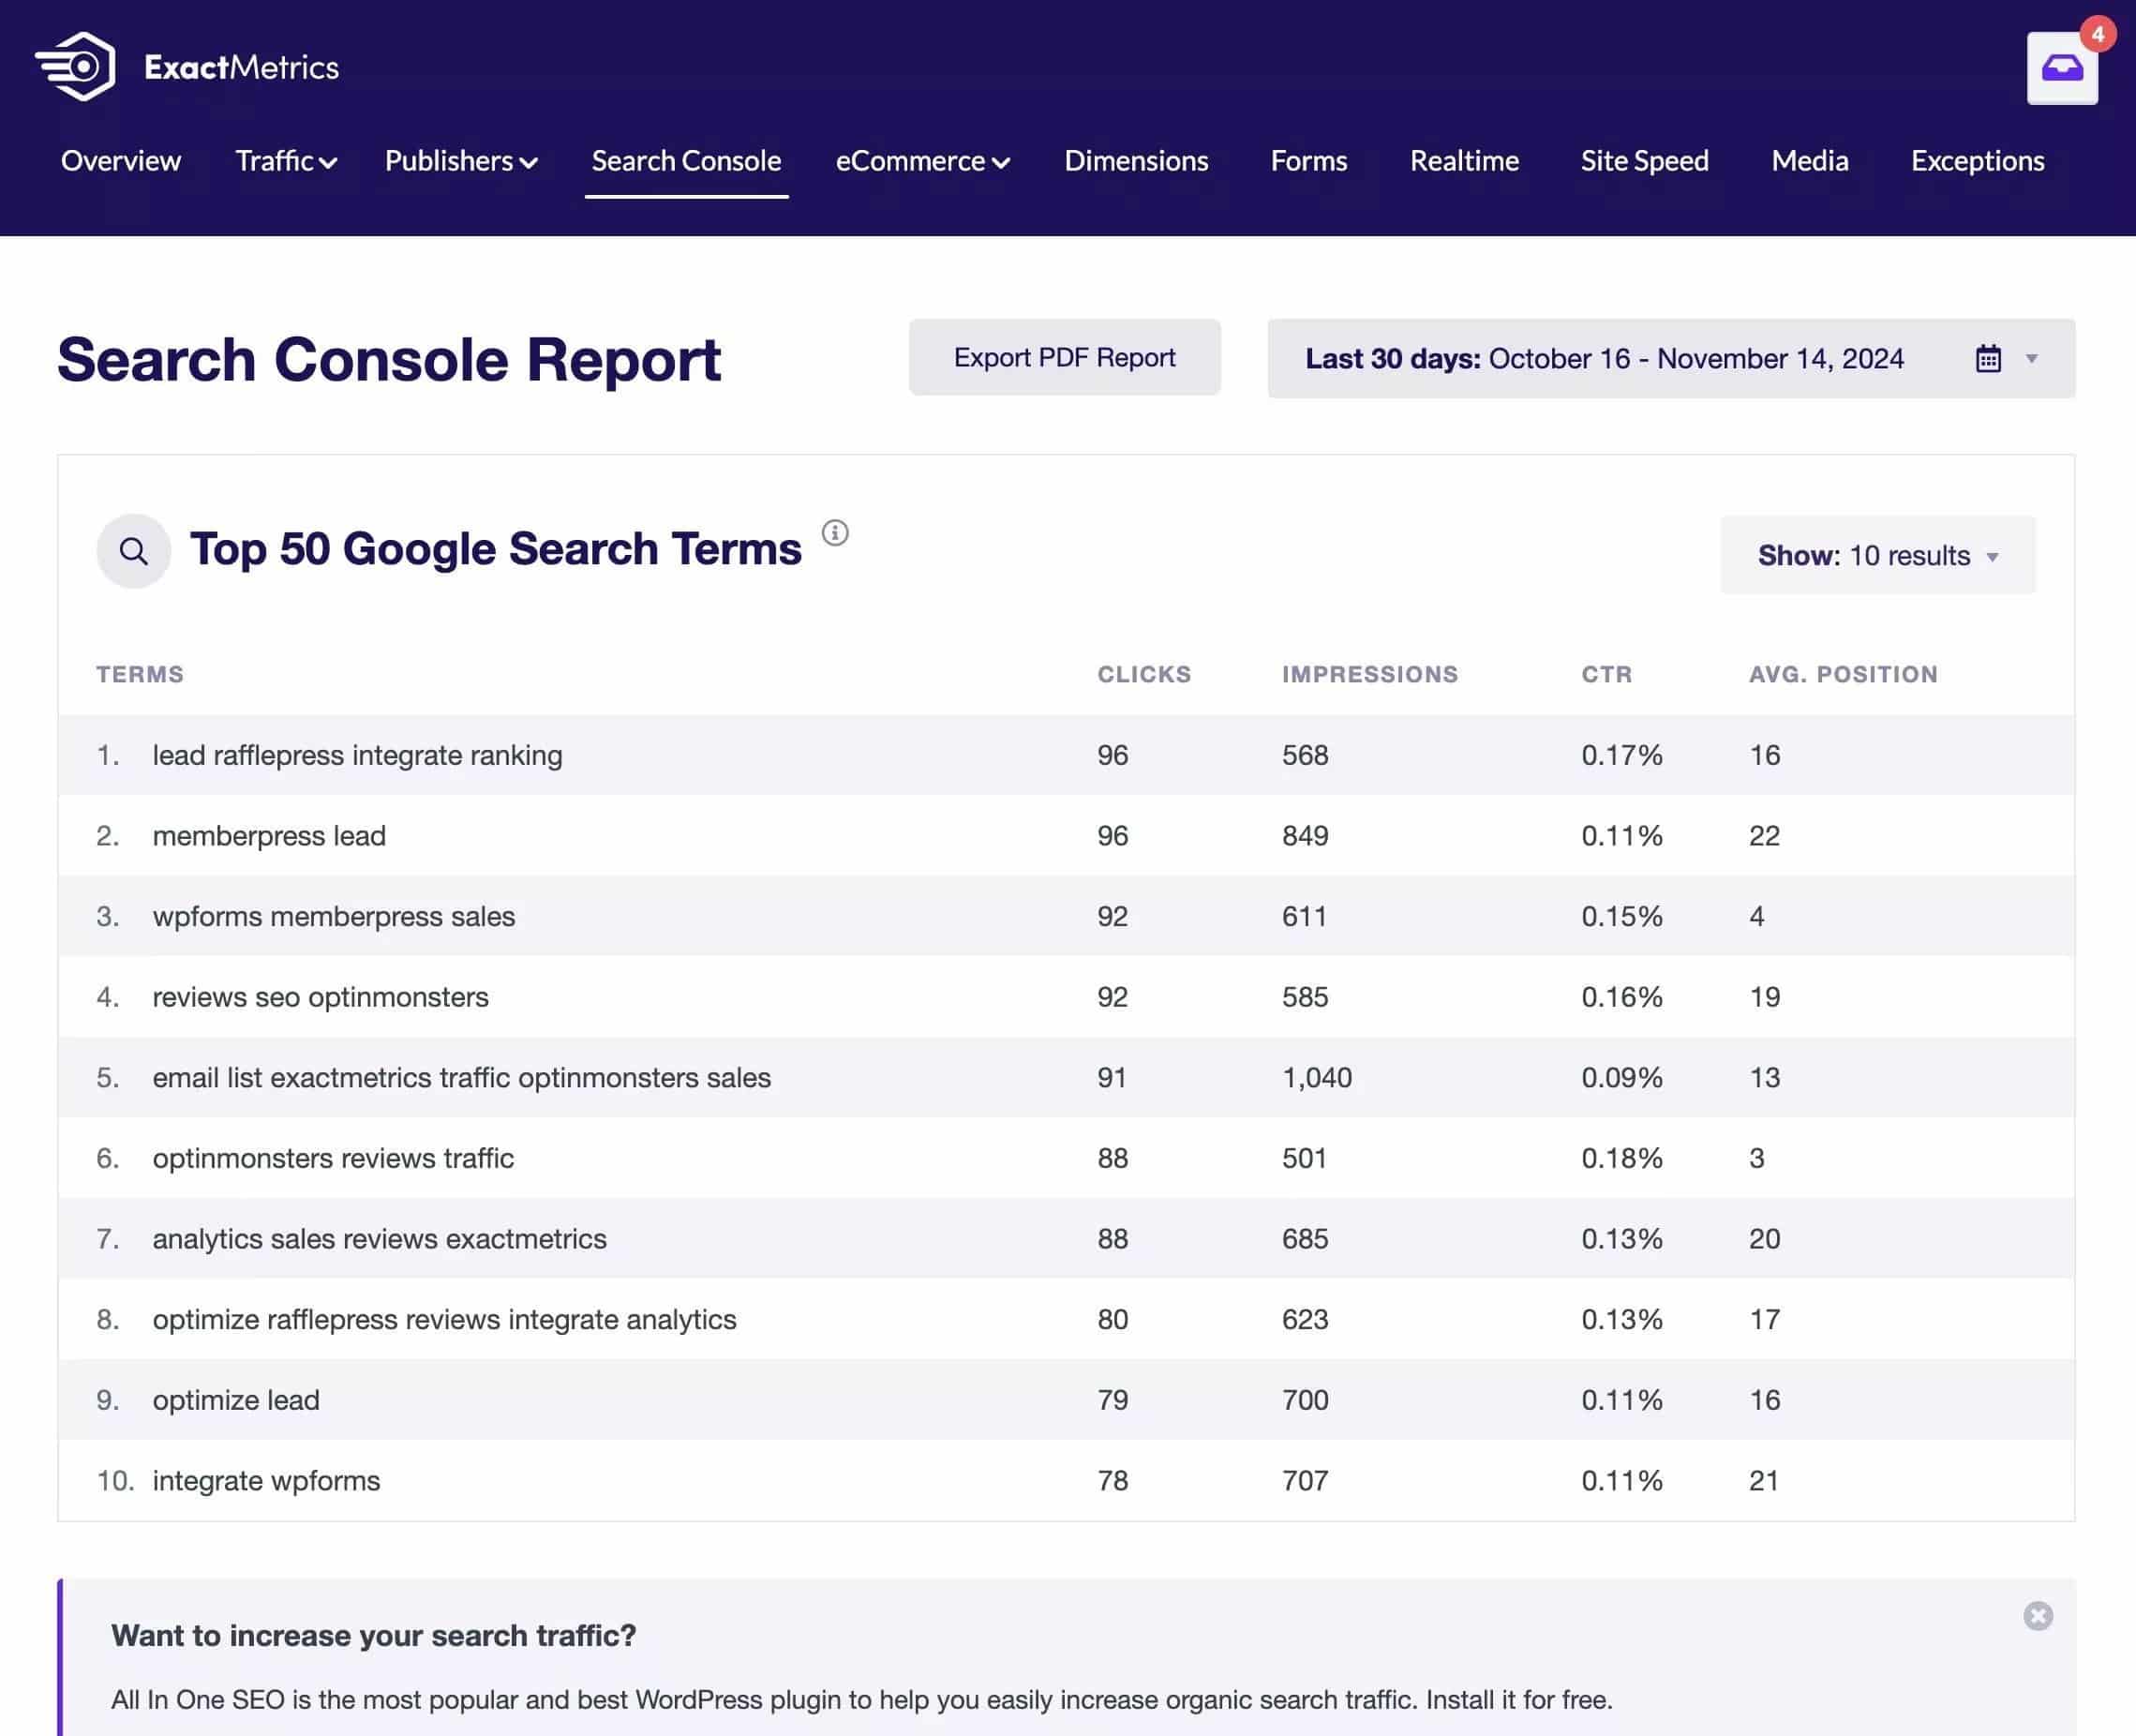Image resolution: width=2136 pixels, height=1736 pixels.
Task: Click CTR value 0.16%
Action: [1621, 997]
